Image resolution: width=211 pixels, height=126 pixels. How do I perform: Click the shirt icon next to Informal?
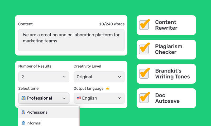23,123
